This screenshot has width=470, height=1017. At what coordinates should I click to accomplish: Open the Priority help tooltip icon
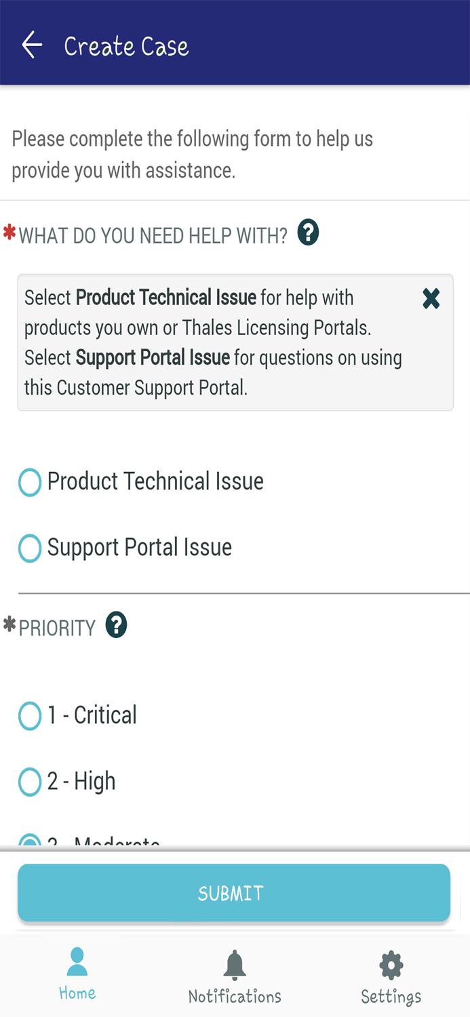[115, 625]
